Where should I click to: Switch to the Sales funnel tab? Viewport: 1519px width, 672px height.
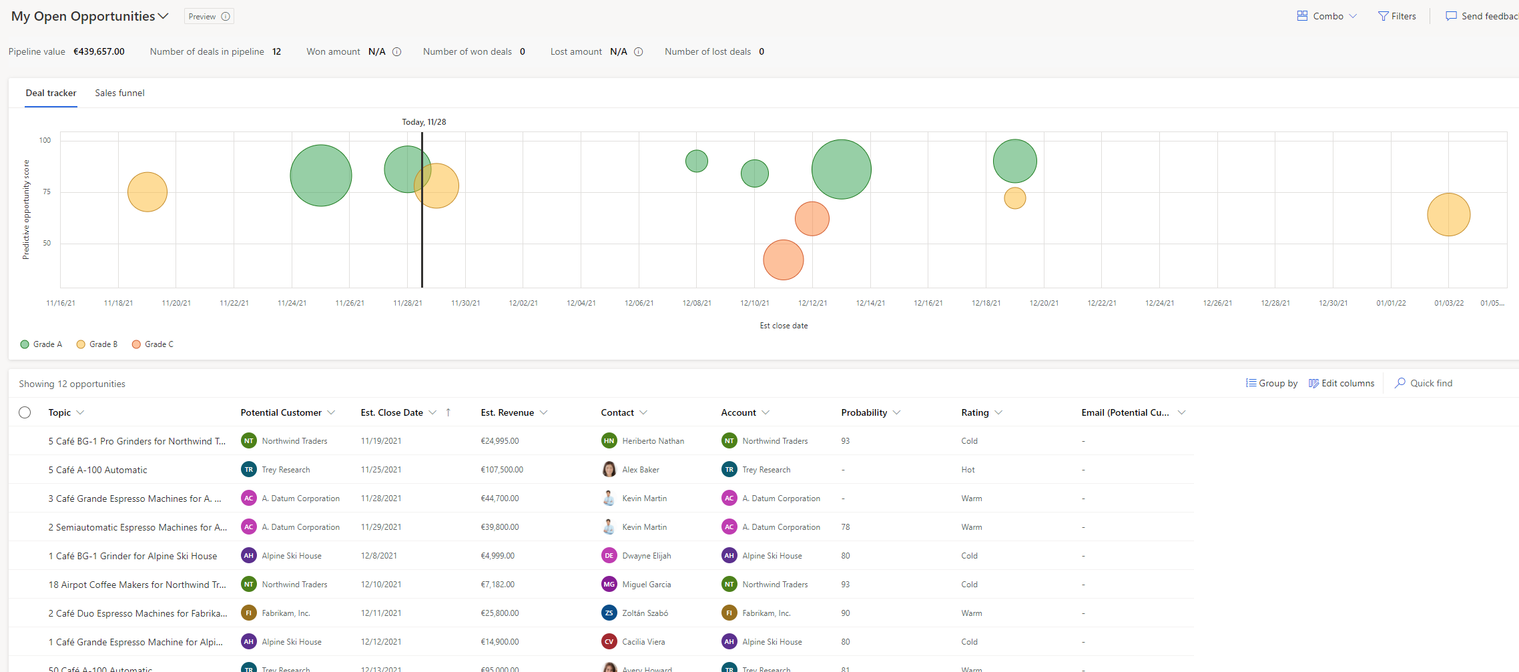point(119,93)
